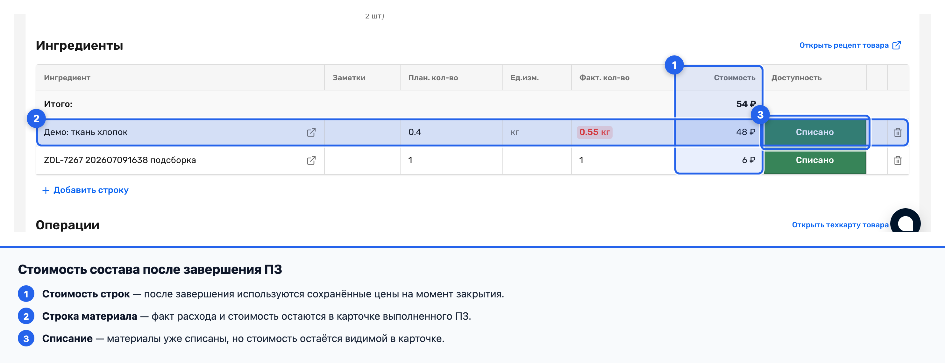This screenshot has height=363, width=945.
Task: Click Списано status for ZOL-7267 подсборка
Action: (x=814, y=160)
